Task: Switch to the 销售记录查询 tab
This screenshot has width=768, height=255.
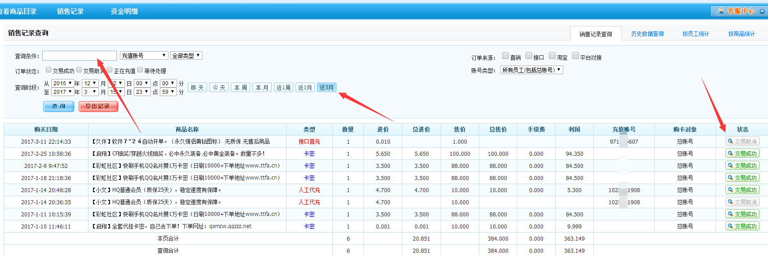Action: [x=596, y=34]
